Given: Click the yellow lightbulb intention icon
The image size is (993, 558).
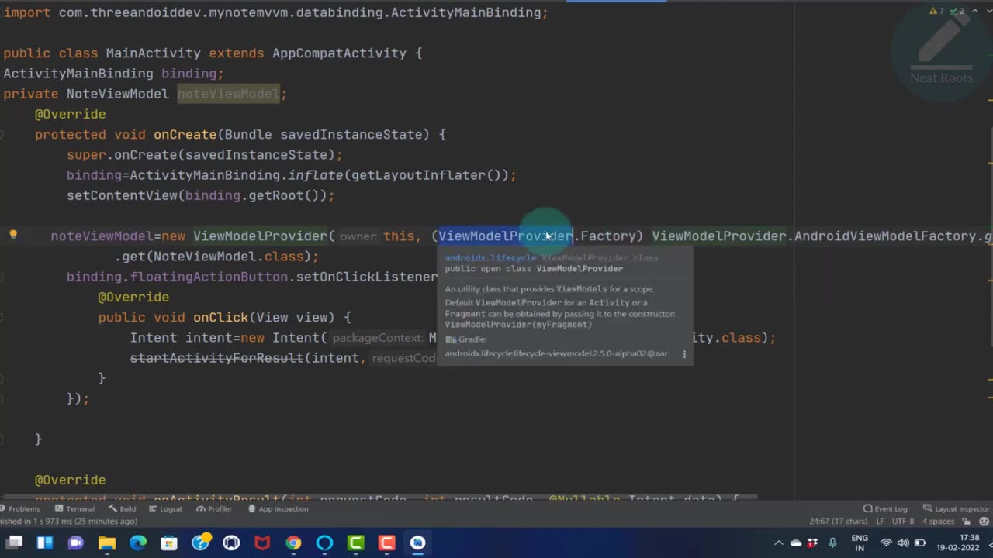Looking at the screenshot, I should pyautogui.click(x=12, y=235).
